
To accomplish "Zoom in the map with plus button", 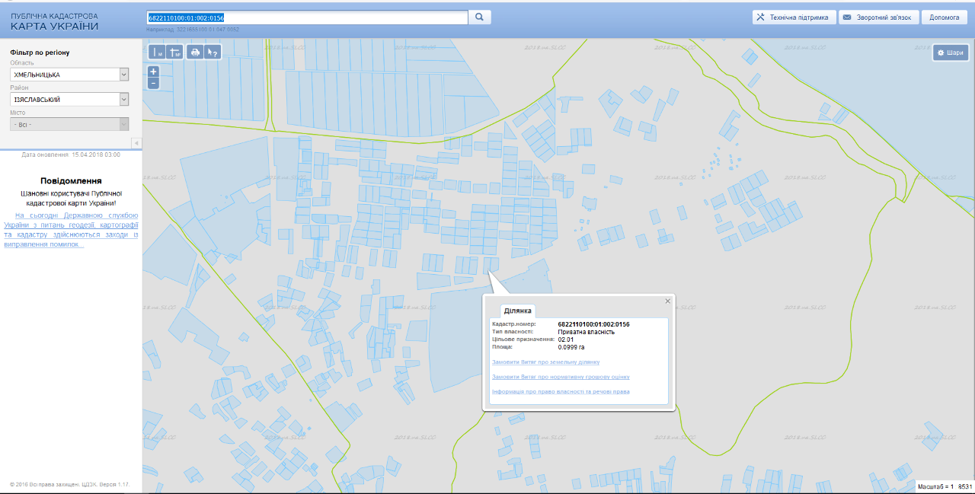I will point(153,71).
